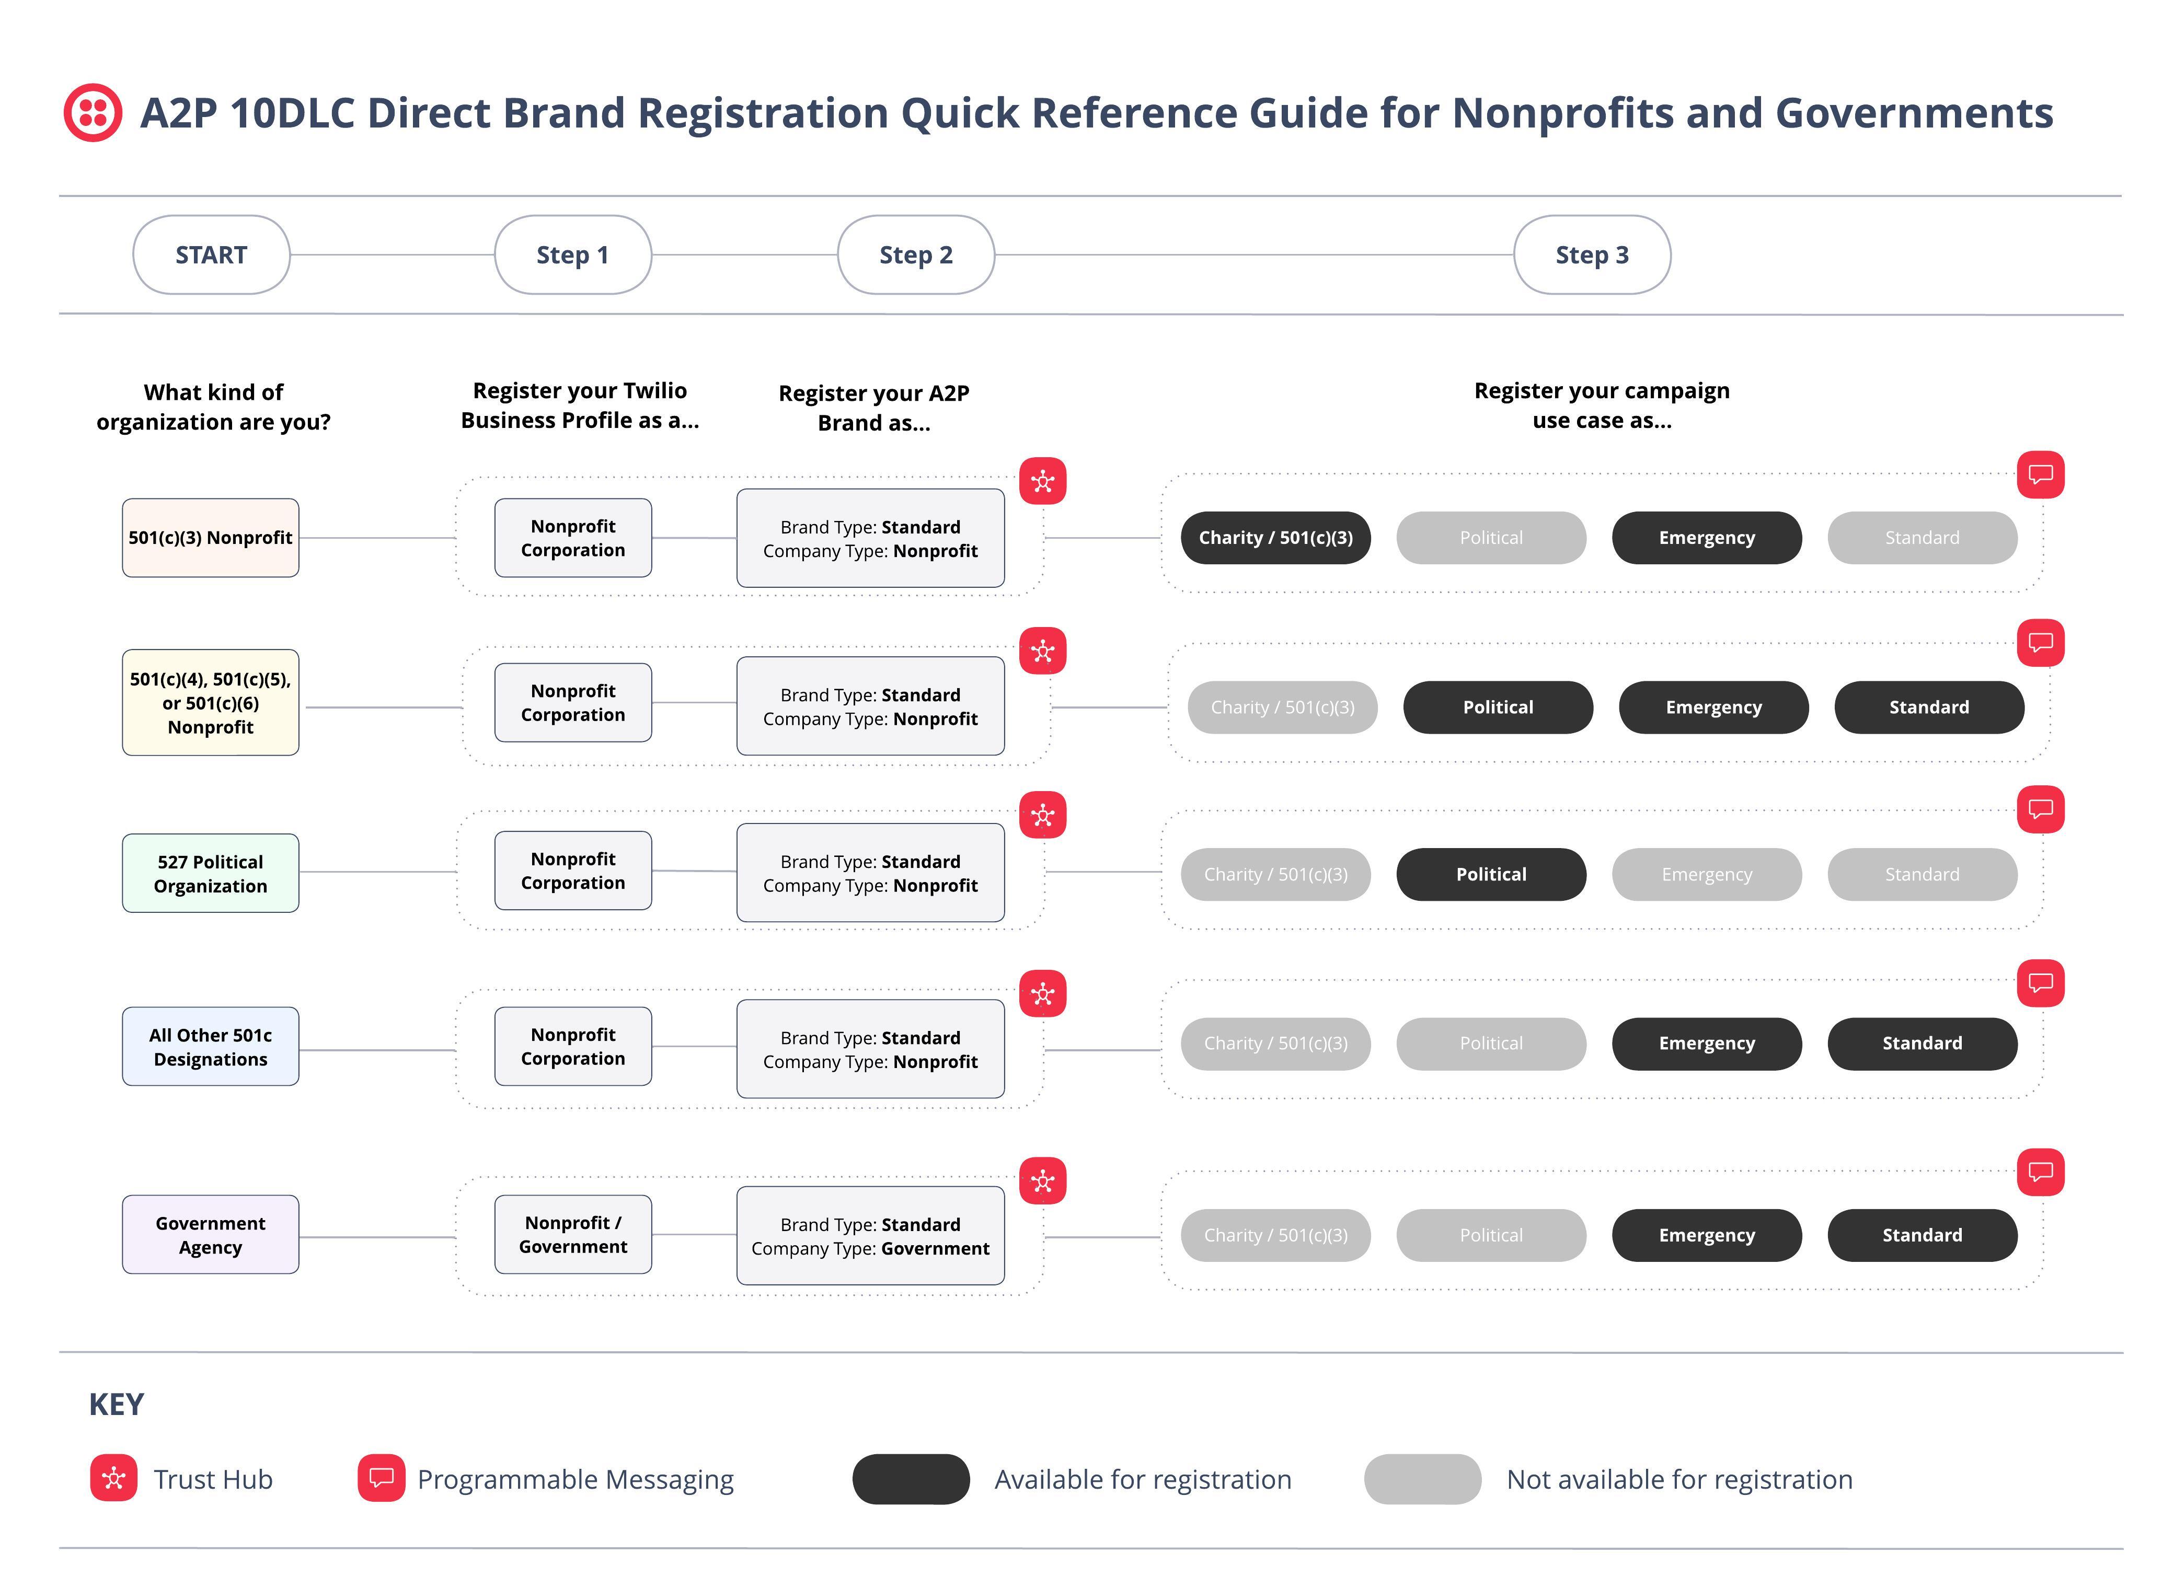Image resolution: width=2163 pixels, height=1589 pixels.
Task: Click the Twilio logo in the title
Action: [93, 112]
